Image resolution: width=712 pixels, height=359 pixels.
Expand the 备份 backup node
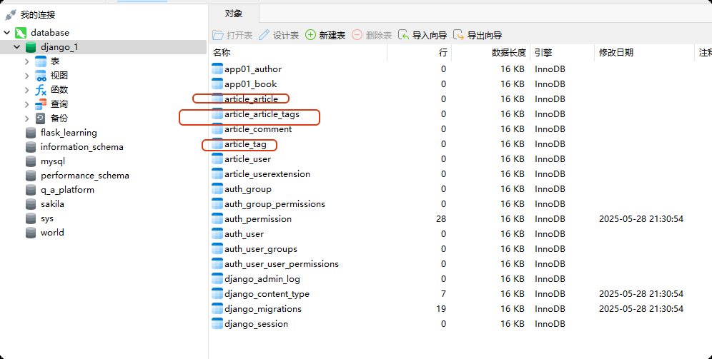[x=26, y=118]
